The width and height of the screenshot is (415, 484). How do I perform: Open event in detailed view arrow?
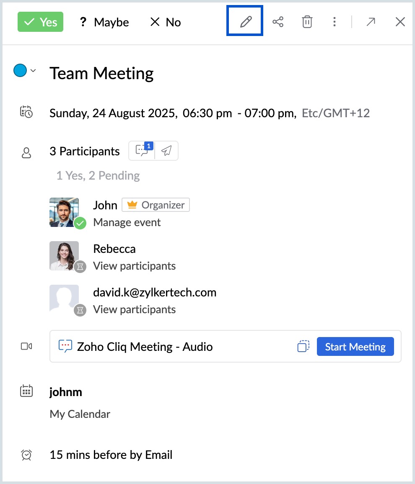point(371,22)
